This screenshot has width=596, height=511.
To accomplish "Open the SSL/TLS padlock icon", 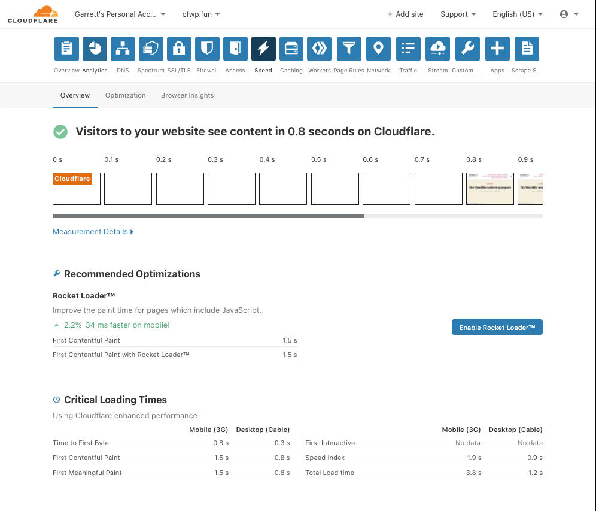I will (179, 49).
